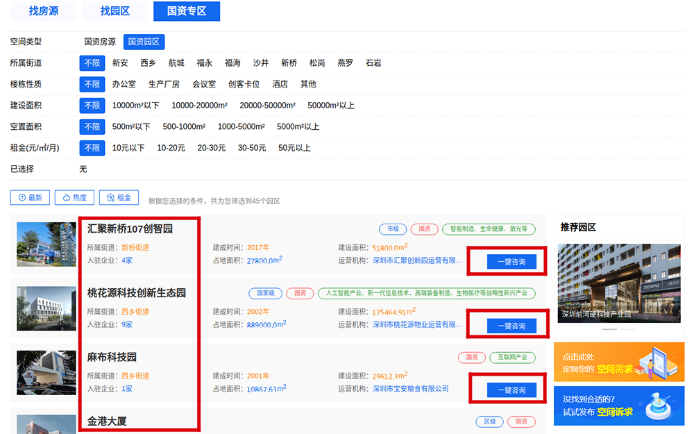The height and width of the screenshot is (434, 694).
Task: Click 一键咨询 for 麻布科技园
Action: pos(511,390)
